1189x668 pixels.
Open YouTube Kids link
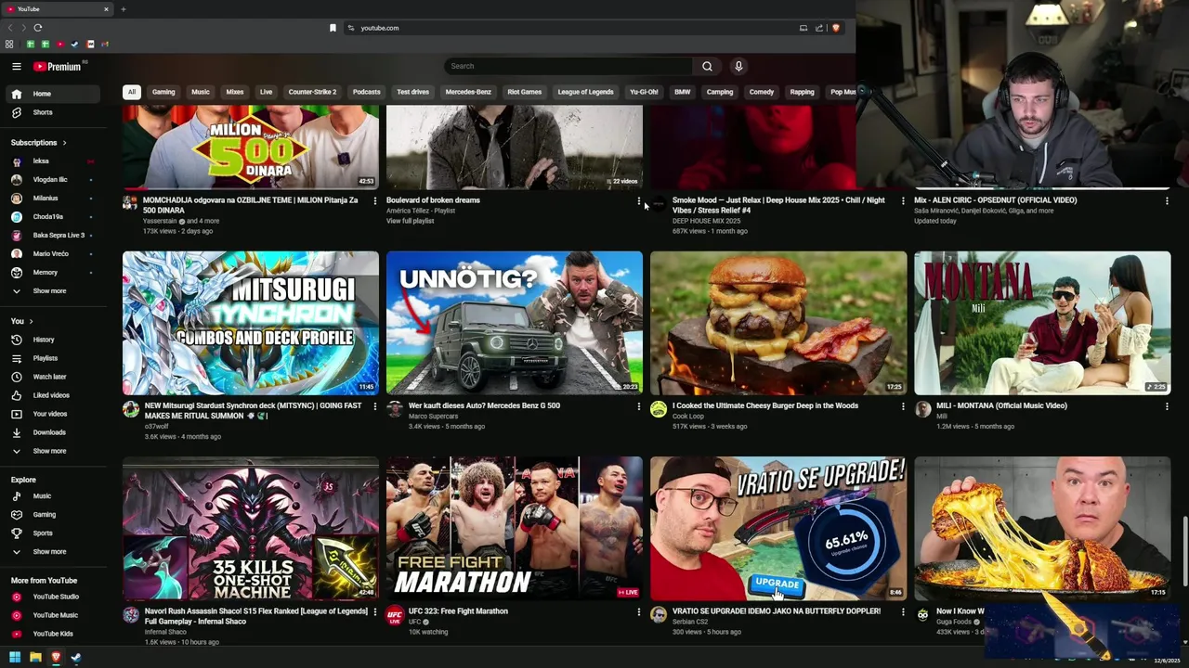click(52, 634)
